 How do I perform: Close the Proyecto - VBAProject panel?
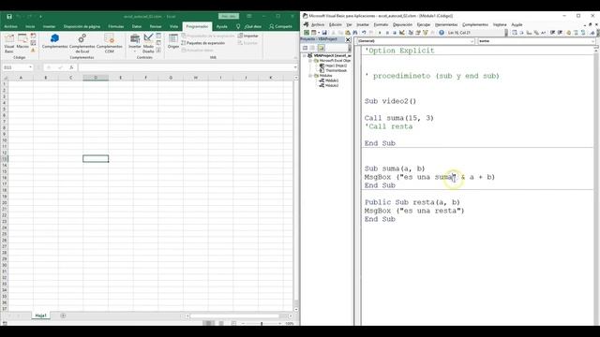tap(348, 39)
